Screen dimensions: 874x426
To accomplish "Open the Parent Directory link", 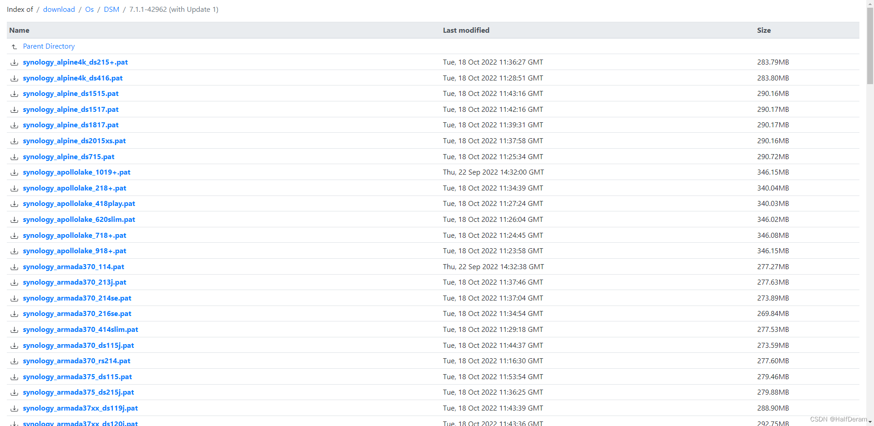I will click(x=49, y=46).
